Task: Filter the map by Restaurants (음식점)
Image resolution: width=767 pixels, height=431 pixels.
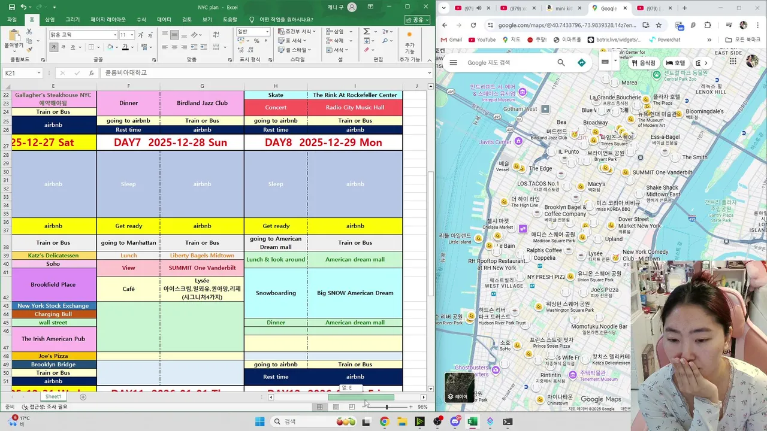Action: point(644,63)
